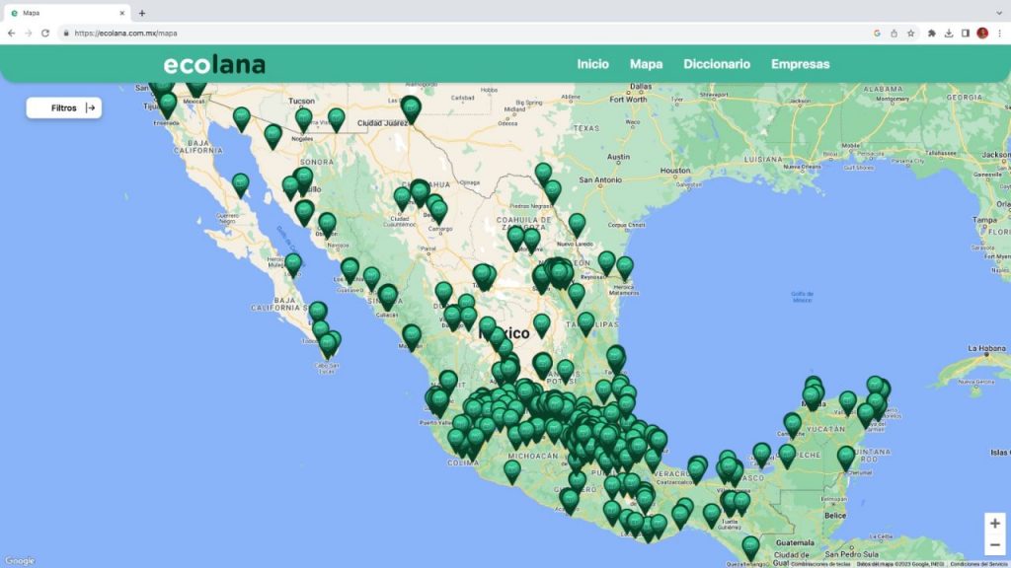Zoom out using the minus map control
The height and width of the screenshot is (568, 1011).
click(x=995, y=543)
